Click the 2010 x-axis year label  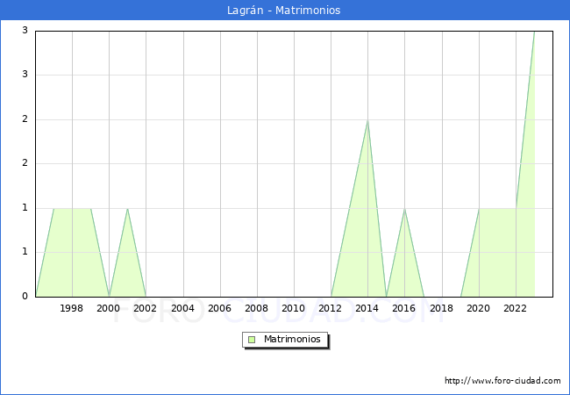point(294,309)
